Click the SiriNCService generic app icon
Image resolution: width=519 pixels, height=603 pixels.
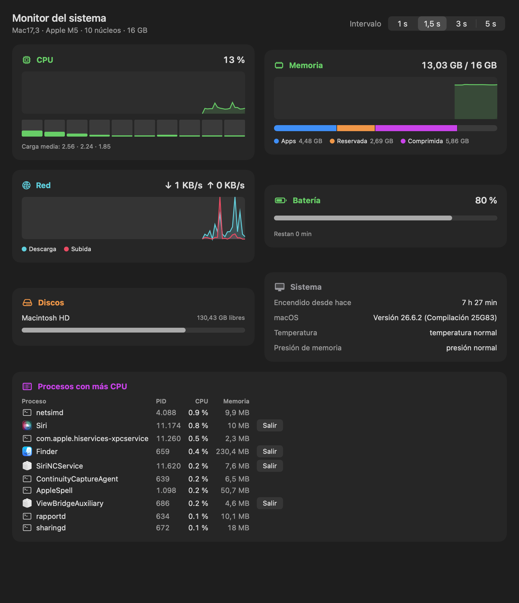[27, 466]
